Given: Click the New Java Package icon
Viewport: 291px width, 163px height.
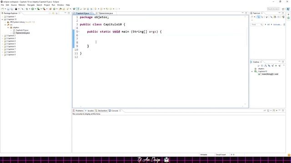Looking at the screenshot, I should (50, 9).
